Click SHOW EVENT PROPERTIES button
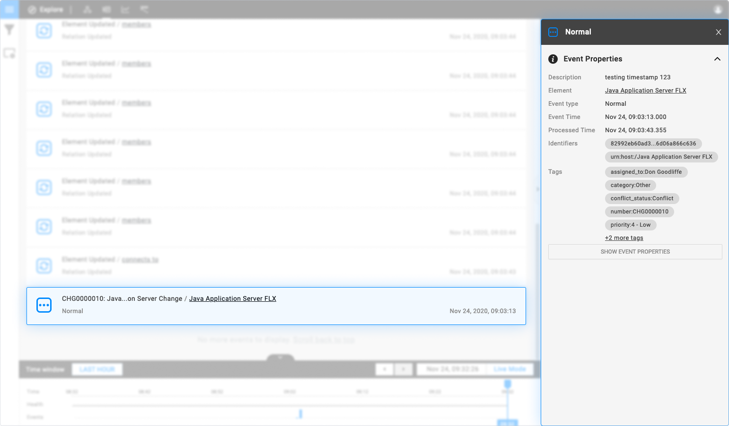 [x=635, y=252]
